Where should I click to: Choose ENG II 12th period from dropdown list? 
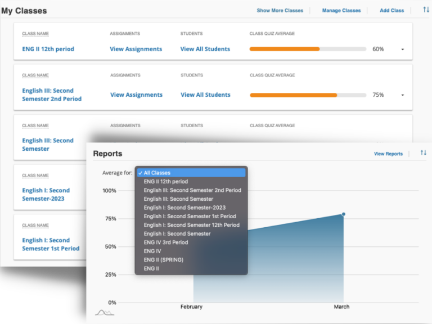[166, 182]
